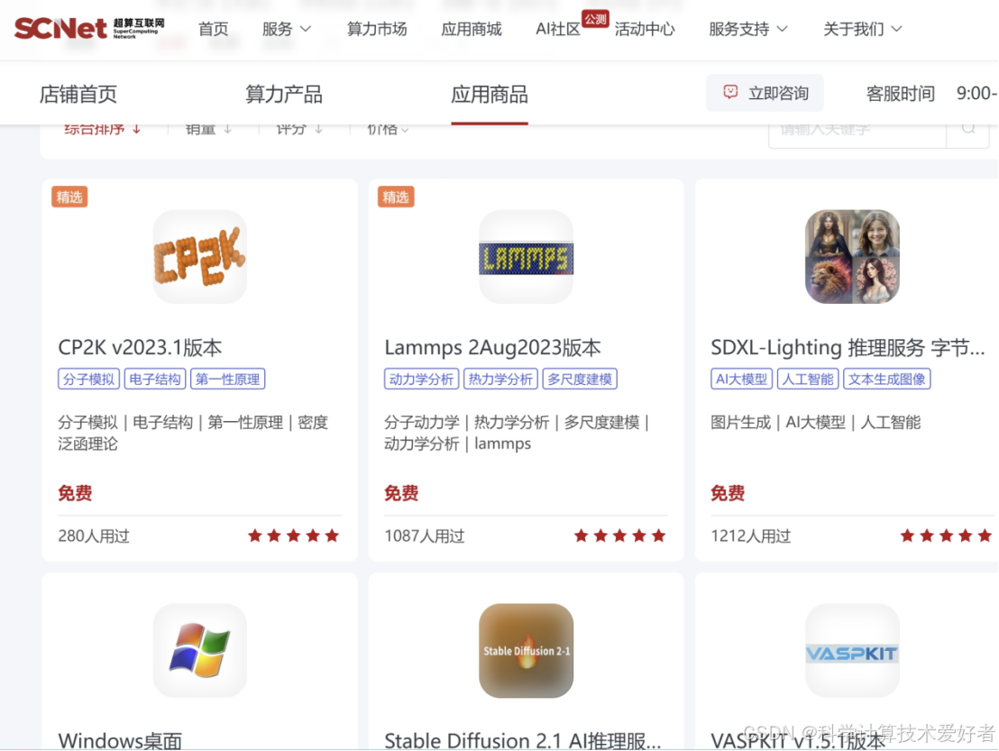
Task: Click the 第一性原理 tag on CP2K
Action: [x=227, y=379]
